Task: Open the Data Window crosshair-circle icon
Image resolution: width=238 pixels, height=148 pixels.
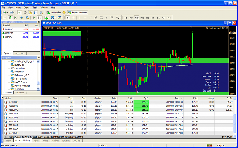Action: (25, 13)
